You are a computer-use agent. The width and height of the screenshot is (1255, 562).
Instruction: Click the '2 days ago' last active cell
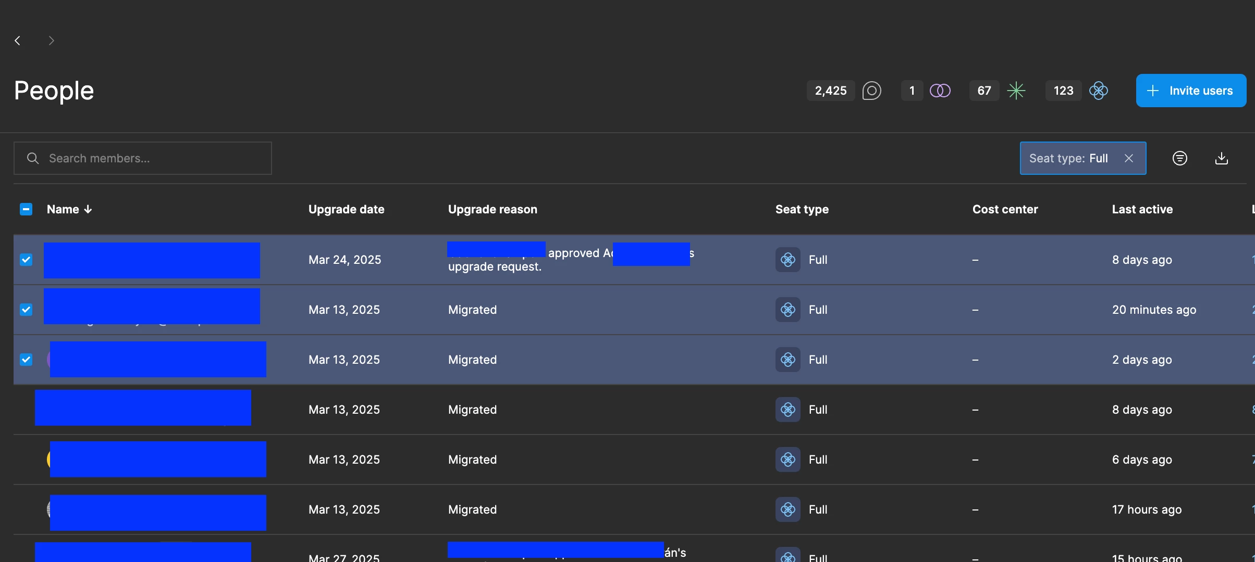(1142, 360)
